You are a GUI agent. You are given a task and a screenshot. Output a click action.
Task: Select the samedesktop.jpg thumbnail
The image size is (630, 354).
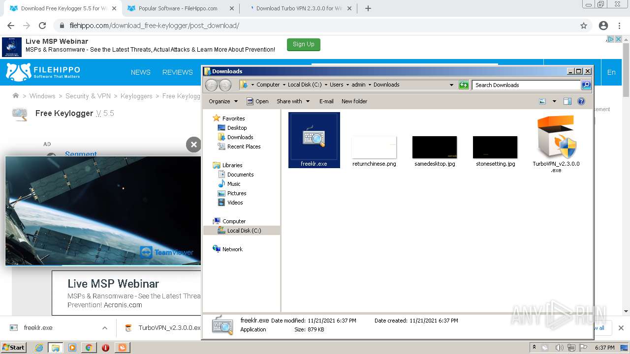point(435,147)
